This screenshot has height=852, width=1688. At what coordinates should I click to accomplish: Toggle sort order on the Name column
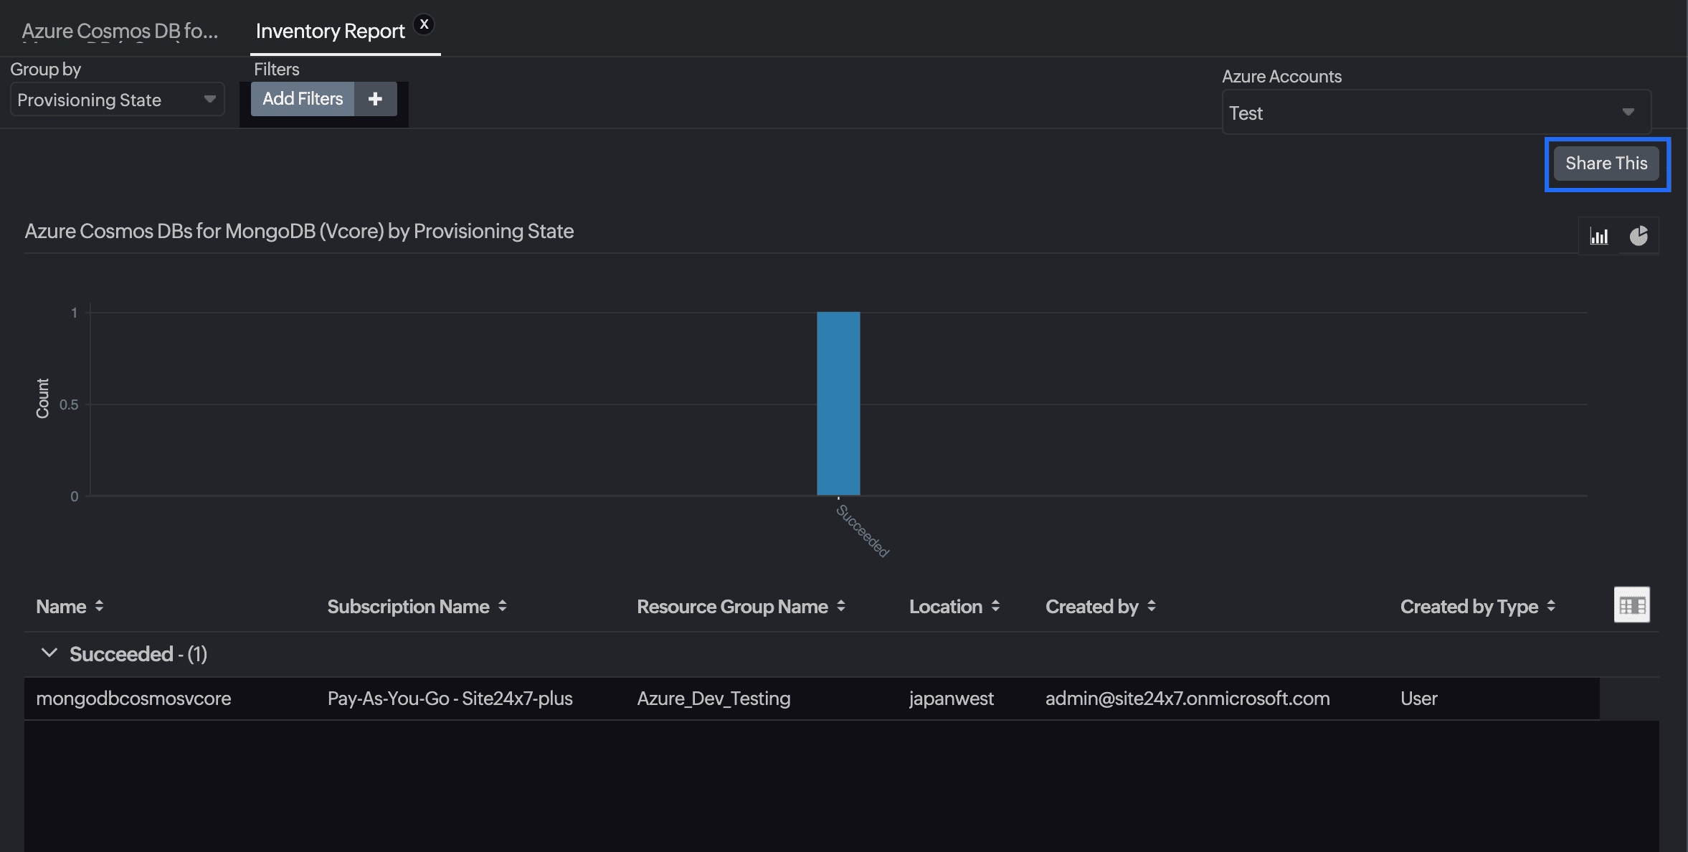tap(99, 606)
